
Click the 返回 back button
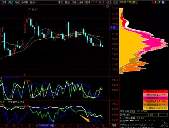(116, 2)
